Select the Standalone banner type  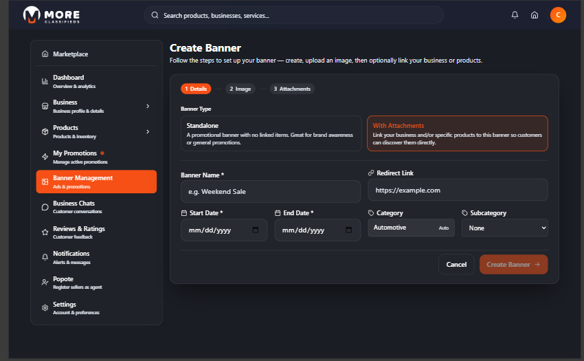[271, 133]
